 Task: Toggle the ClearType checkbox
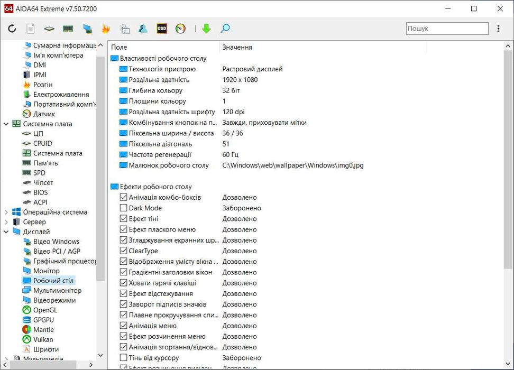coord(123,251)
